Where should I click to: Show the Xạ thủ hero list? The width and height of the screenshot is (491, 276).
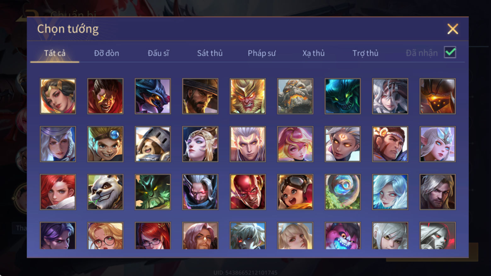(x=313, y=53)
